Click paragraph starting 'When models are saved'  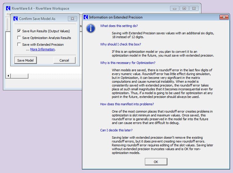point(162,83)
